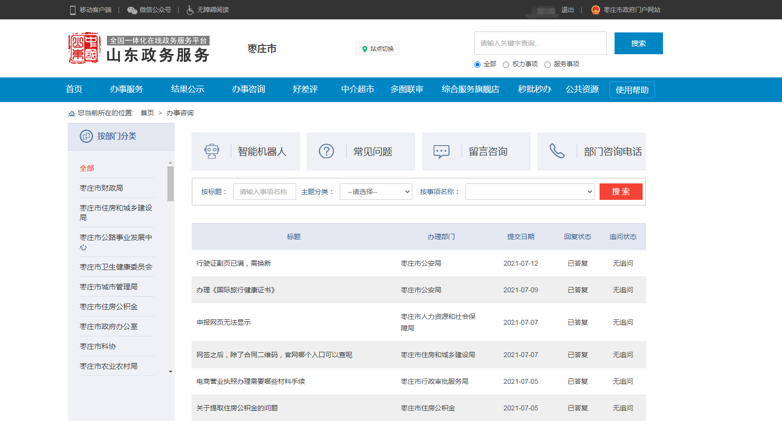Open the 站点切换 site switcher
The image size is (782, 421).
[377, 49]
